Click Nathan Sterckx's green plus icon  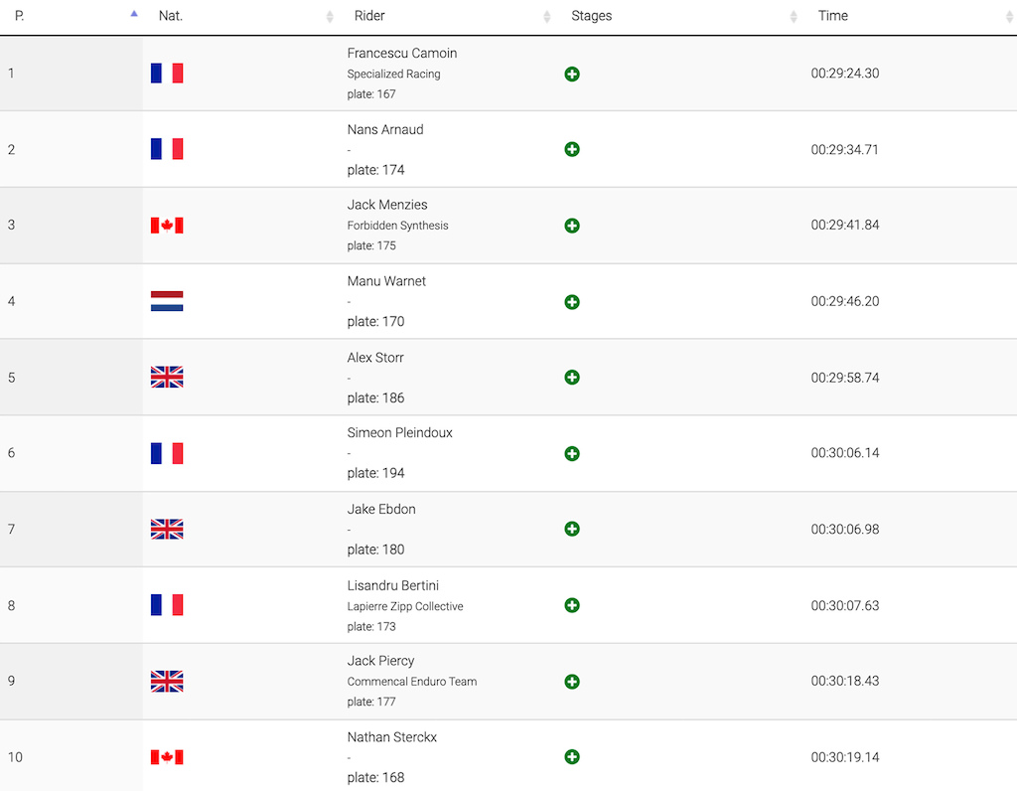[571, 756]
